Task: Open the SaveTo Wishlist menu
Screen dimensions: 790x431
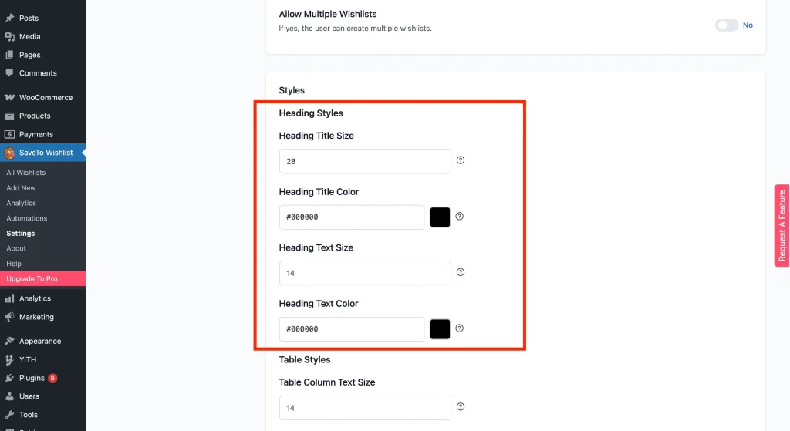Action: pyautogui.click(x=46, y=153)
